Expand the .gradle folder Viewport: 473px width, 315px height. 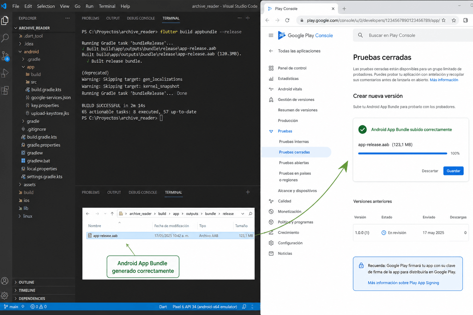tap(23, 59)
